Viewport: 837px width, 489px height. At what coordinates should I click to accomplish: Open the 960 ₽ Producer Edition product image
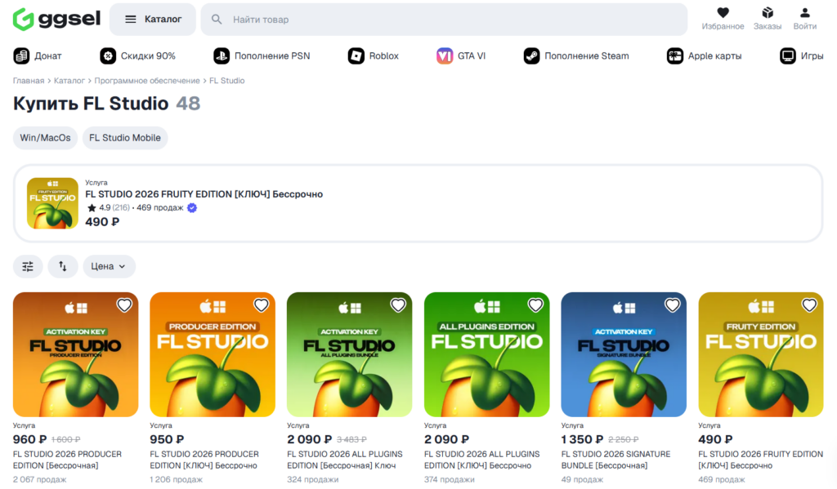(x=76, y=354)
